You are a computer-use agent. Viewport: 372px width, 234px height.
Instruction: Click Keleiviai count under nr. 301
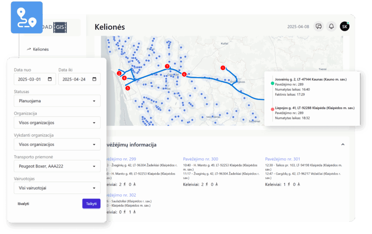tap(283, 185)
